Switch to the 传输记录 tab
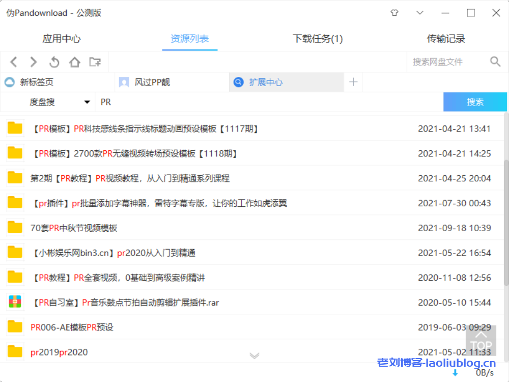The width and height of the screenshot is (509, 382). coord(445,38)
